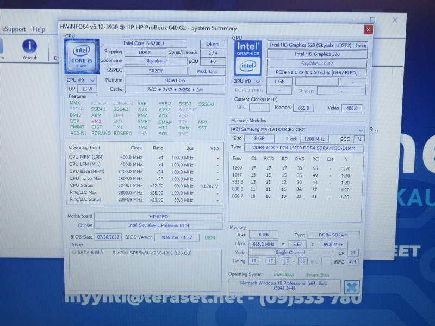
Task: Expand the Samsung M471A1K43CB1-CRC memory module dropdown
Action: (296, 129)
